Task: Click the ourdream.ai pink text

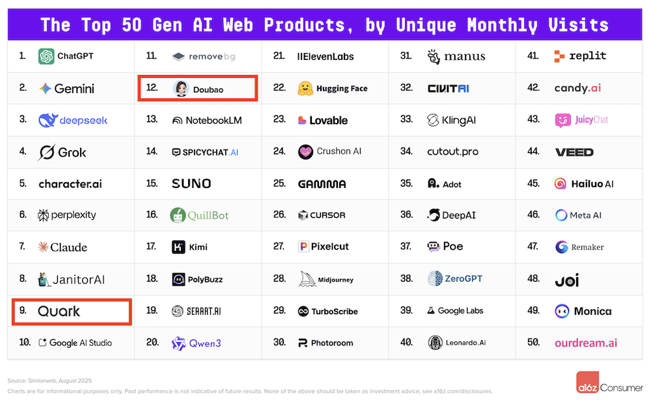Action: click(585, 343)
